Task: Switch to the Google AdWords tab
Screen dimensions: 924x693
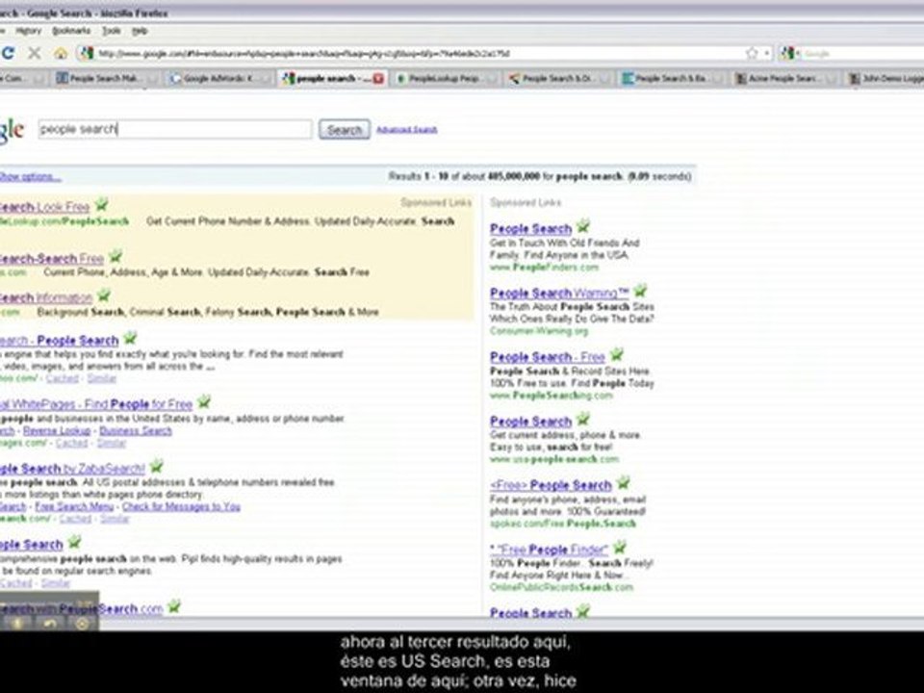Action: tap(218, 78)
